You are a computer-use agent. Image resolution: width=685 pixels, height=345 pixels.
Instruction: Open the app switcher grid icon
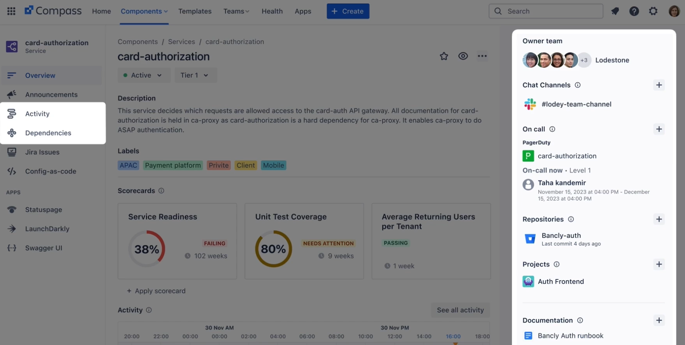point(11,11)
